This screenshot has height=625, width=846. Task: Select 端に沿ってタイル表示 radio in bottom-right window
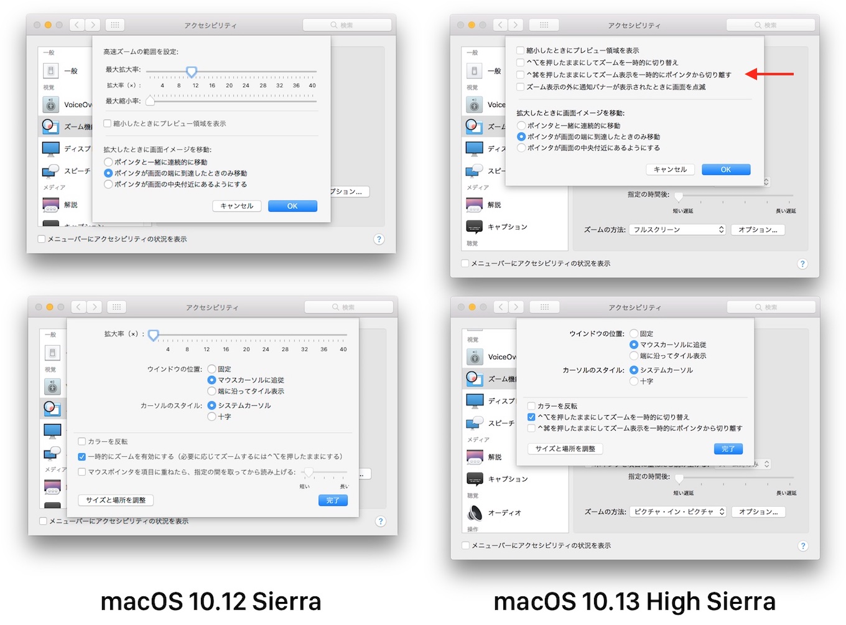coord(634,356)
